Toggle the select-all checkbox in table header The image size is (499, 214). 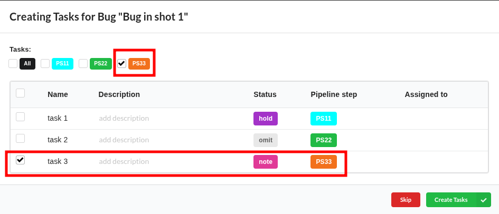(x=21, y=93)
